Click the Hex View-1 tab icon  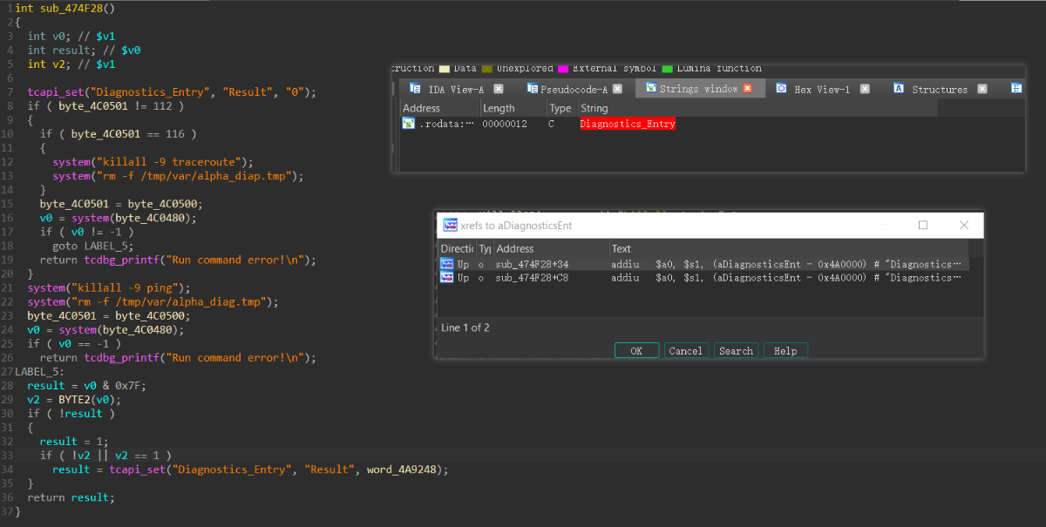coord(781,89)
